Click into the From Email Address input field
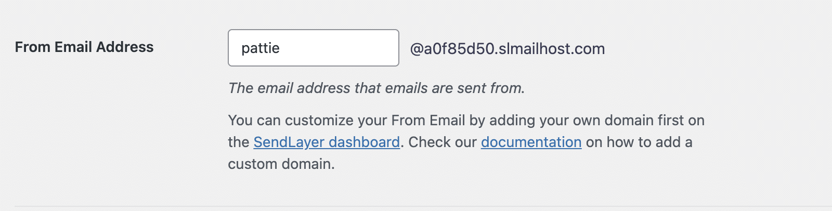This screenshot has width=832, height=211. (x=313, y=48)
